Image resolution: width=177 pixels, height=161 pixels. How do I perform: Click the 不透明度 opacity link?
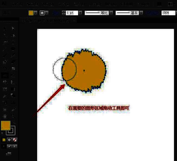[x=153, y=13]
